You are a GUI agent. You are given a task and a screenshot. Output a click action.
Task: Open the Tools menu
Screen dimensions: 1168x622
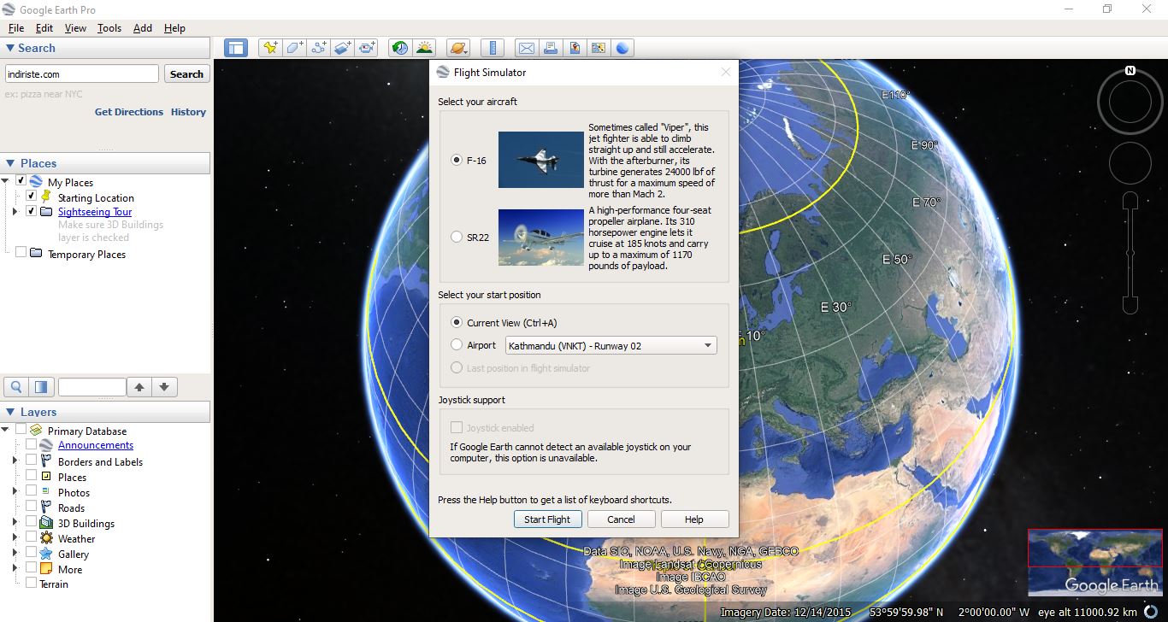(109, 27)
